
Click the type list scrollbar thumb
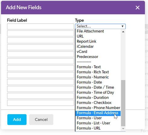tap(123, 103)
